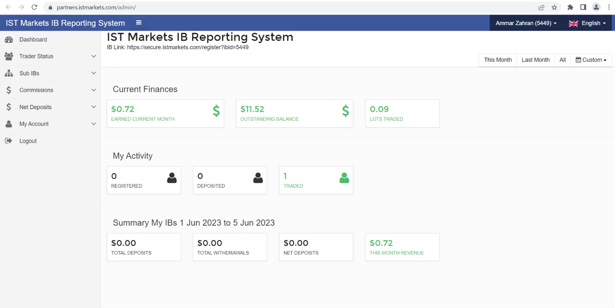The image size is (615, 308).
Task: Click dollar icon in Earned Current Month card
Action: tap(216, 111)
